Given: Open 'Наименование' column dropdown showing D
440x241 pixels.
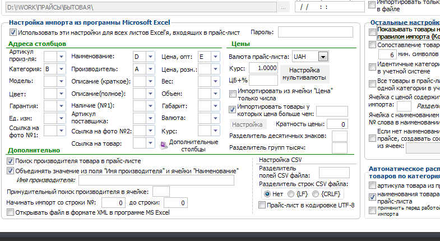Looking at the screenshot, I should click(150, 57).
